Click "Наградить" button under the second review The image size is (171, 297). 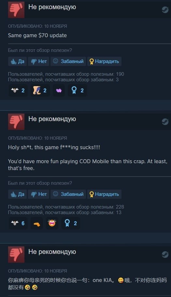pyautogui.click(x=104, y=194)
